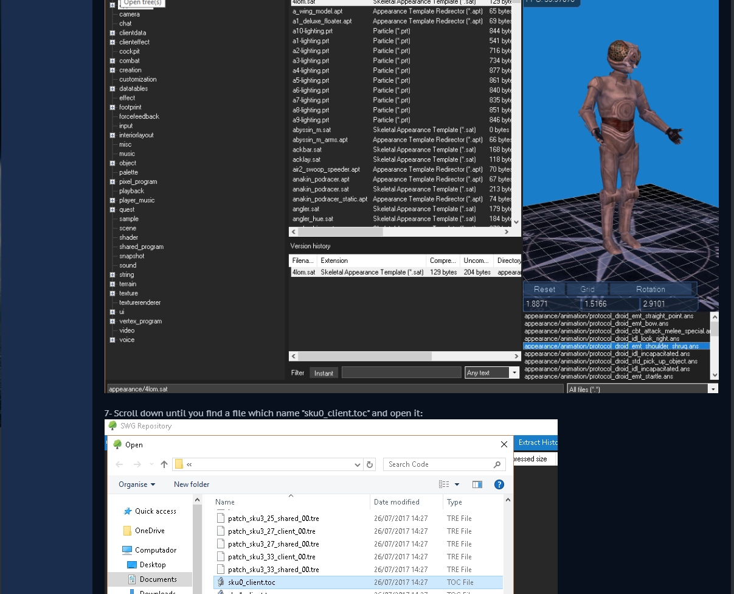Expand the string tree node
This screenshot has width=734, height=594.
113,275
